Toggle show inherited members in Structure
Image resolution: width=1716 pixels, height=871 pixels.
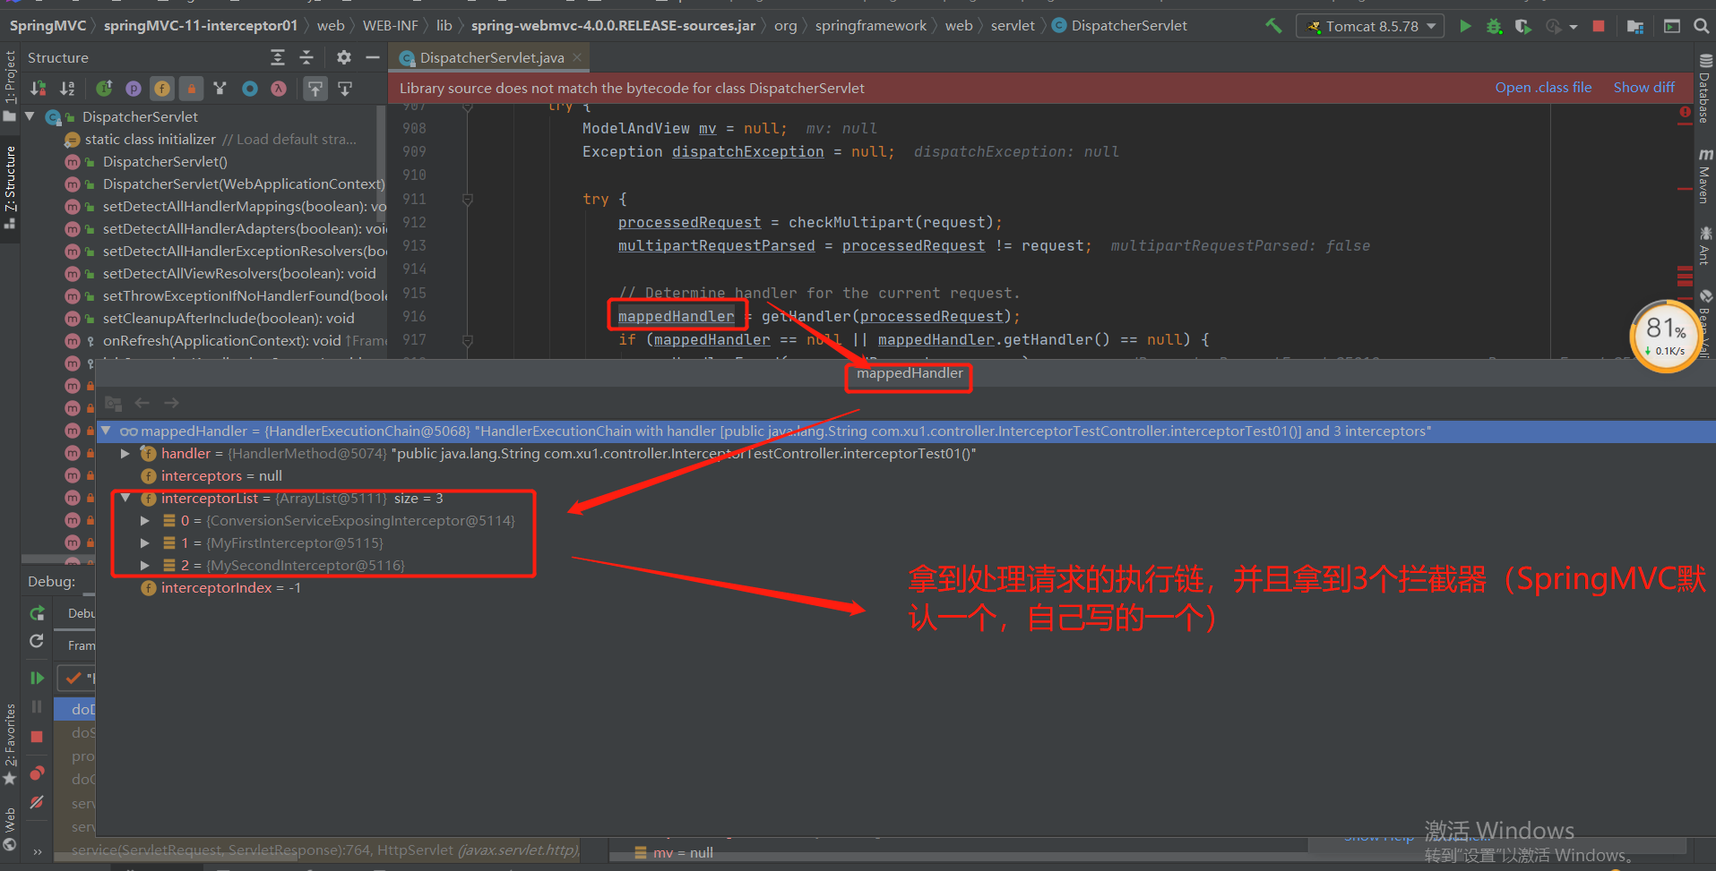tap(105, 89)
